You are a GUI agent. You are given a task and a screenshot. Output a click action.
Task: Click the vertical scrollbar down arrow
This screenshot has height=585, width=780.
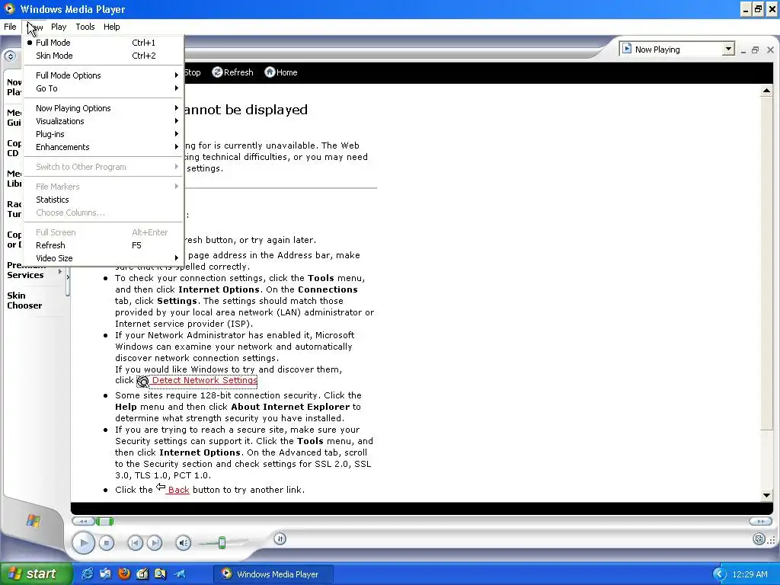(x=766, y=495)
